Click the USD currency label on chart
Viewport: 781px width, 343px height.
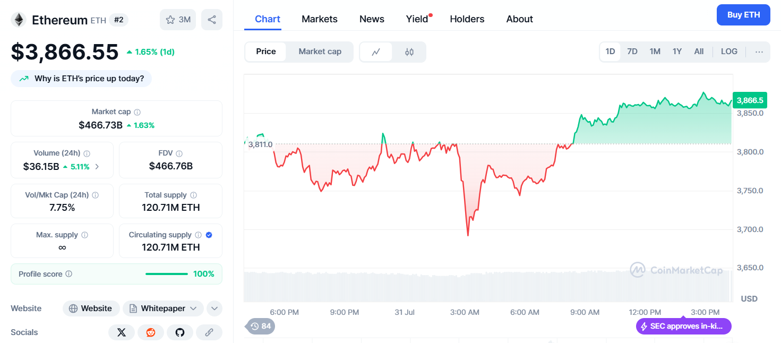(x=749, y=299)
